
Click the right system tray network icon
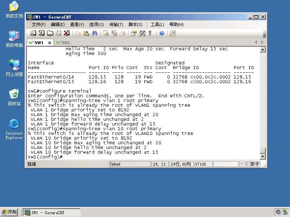[285, 212]
